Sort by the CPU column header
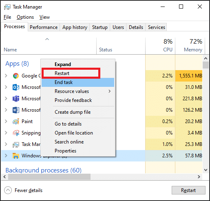Screen dimensions: 210x201 [x=160, y=46]
